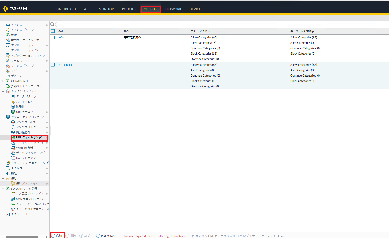Image resolution: width=389 pixels, height=238 pixels.
Task: Click the スケジュール calendar icon
Action: (x=8, y=214)
